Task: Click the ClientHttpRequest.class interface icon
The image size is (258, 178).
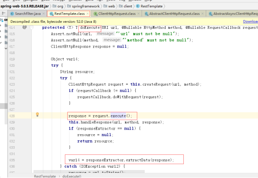Action: click(96, 14)
